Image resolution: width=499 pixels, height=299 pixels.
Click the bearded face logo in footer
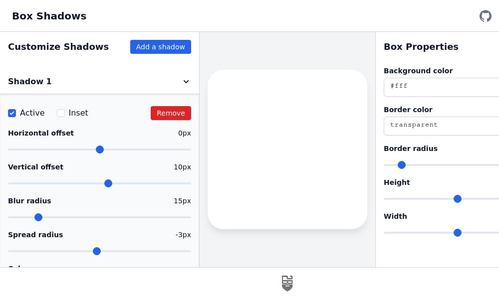(287, 283)
